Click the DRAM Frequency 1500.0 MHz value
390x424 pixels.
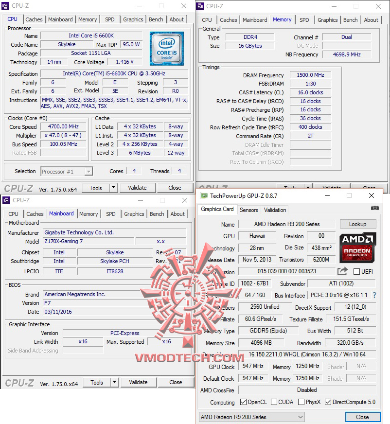pos(310,75)
